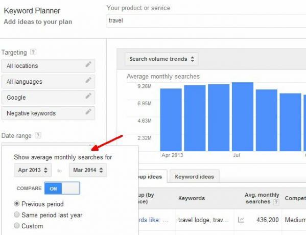Select the Custom comparison radio button
The image size is (306, 235).
(17, 225)
